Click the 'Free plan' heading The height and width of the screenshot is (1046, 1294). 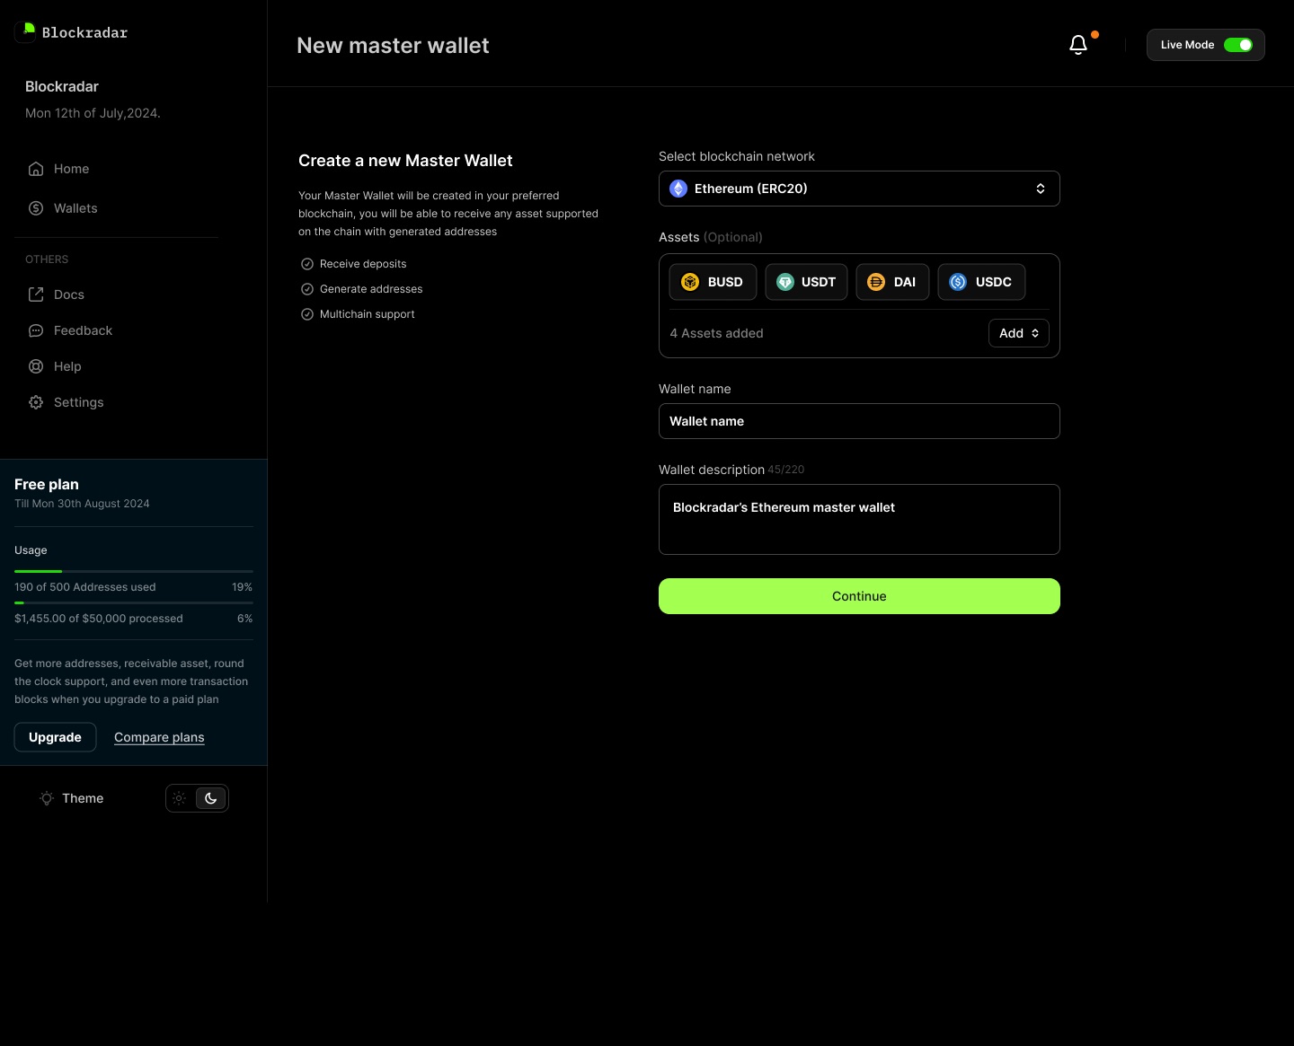[x=47, y=484]
